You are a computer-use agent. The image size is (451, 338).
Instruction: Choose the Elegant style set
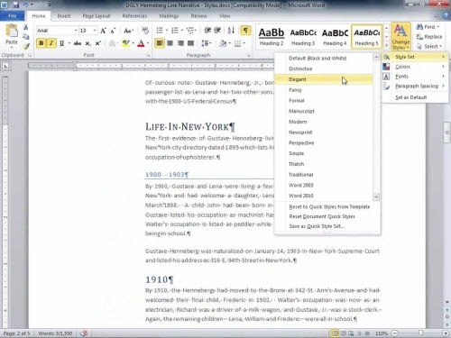click(x=324, y=79)
